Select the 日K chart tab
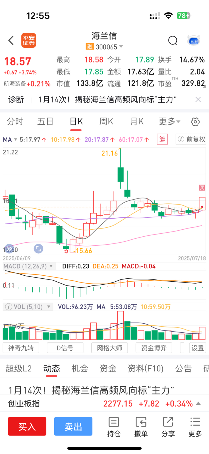Image resolution: width=209 pixels, height=454 pixels. (x=76, y=122)
